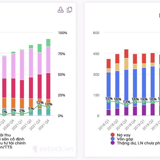Toggle the tư tài chính legend entry
160x160 pixels.
point(13,143)
